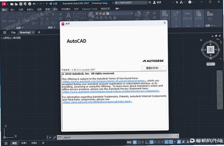
Task: Toggle layer freeze sun icon
Action: [x=100, y=13]
